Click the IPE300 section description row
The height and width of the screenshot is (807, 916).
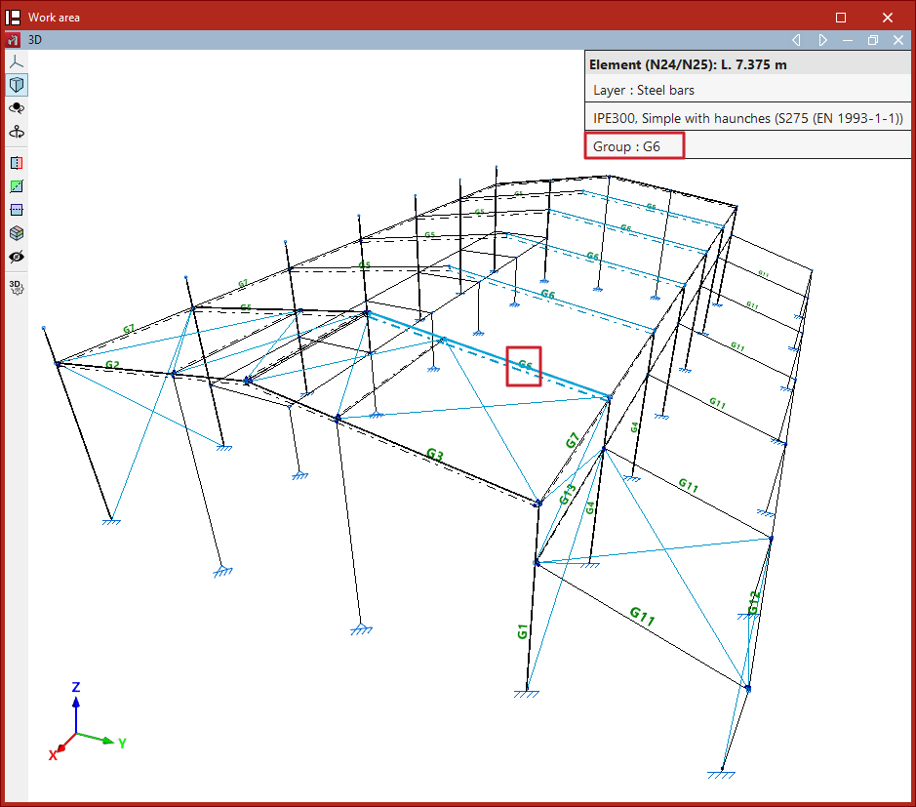(x=748, y=118)
